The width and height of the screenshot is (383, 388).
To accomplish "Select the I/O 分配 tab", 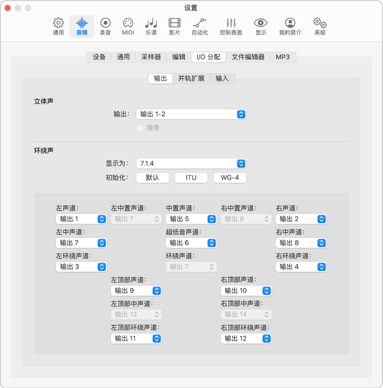I will (208, 57).
